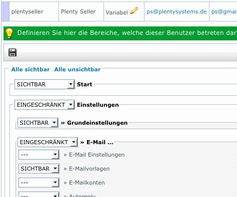Open the Autoreply visibility dropdown
Image resolution: width=237 pixels, height=197 pixels.
(39, 195)
